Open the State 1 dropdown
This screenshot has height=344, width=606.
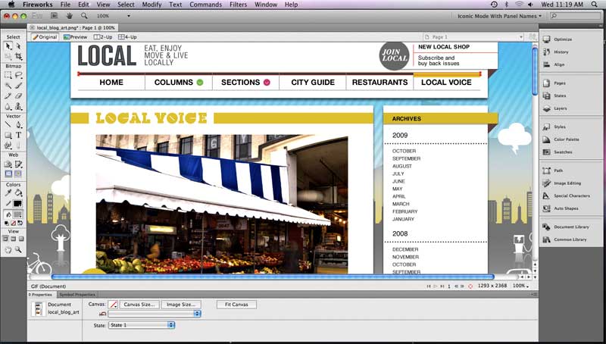(142, 325)
